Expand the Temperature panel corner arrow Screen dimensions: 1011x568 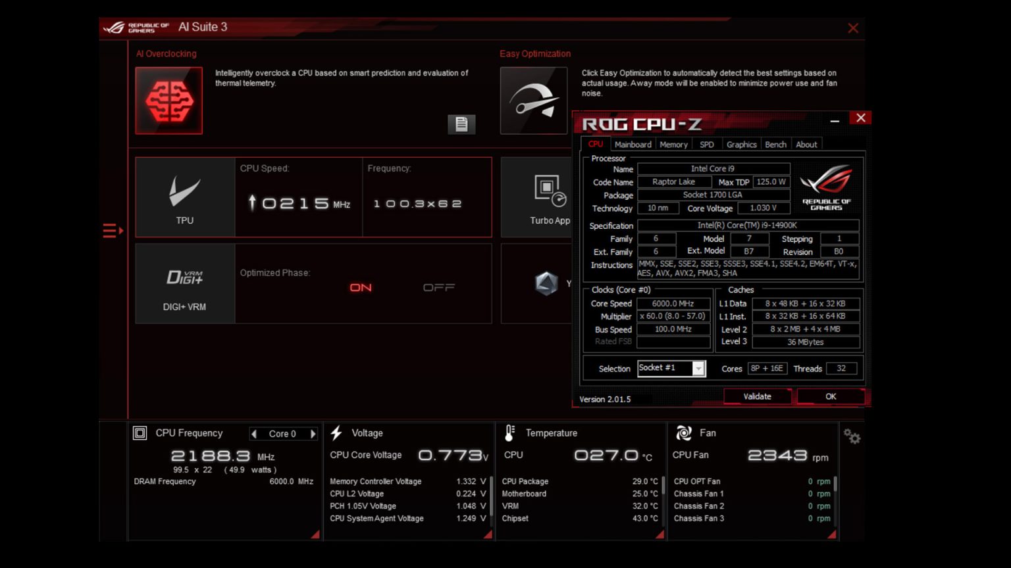(660, 534)
